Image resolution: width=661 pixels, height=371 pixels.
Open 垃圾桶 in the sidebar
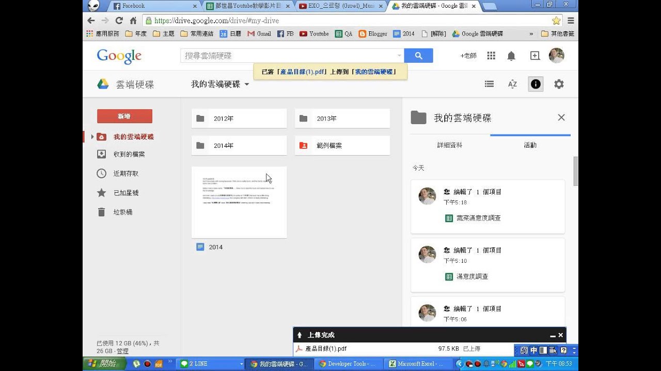click(123, 212)
